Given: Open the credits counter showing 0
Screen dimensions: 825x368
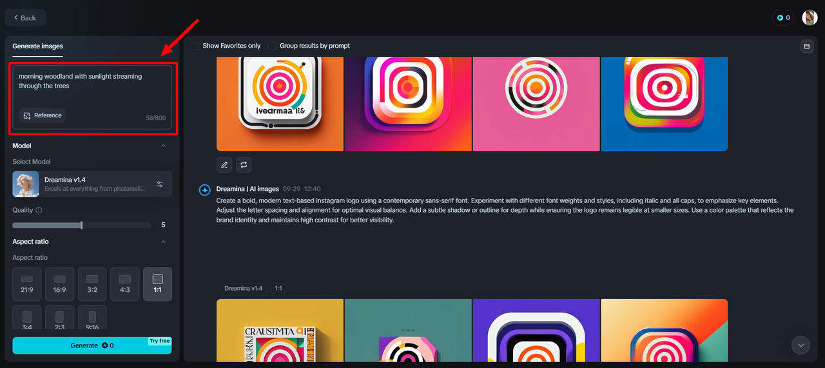Looking at the screenshot, I should (x=783, y=17).
